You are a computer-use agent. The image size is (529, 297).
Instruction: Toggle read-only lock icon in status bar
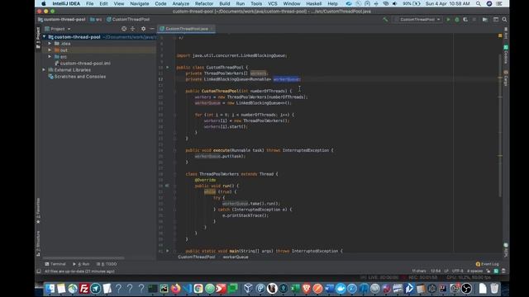point(488,271)
